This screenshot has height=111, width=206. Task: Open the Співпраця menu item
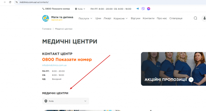click(x=176, y=18)
